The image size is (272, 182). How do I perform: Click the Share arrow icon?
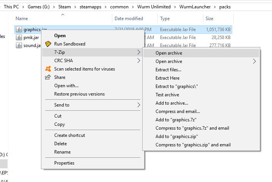pos(48,77)
